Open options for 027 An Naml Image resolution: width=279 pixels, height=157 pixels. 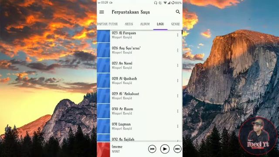(177, 65)
